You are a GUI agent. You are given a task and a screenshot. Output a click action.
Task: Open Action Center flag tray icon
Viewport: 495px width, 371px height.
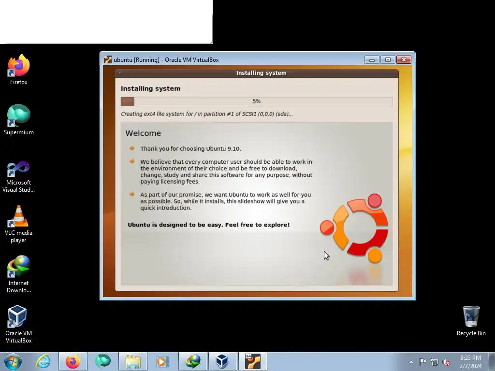422,361
